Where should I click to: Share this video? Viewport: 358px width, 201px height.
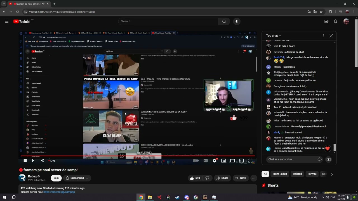click(x=222, y=178)
